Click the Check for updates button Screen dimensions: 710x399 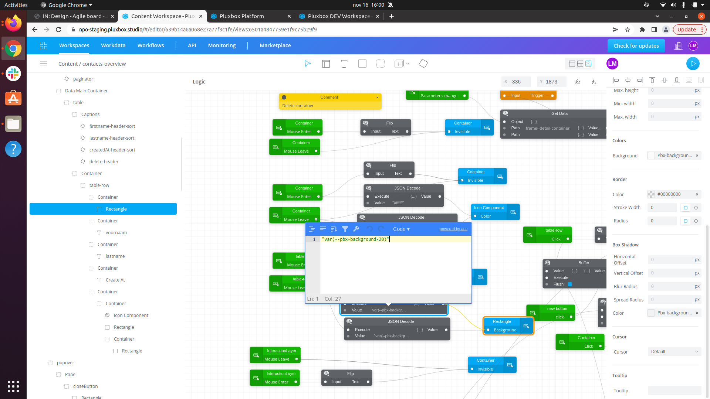click(636, 46)
